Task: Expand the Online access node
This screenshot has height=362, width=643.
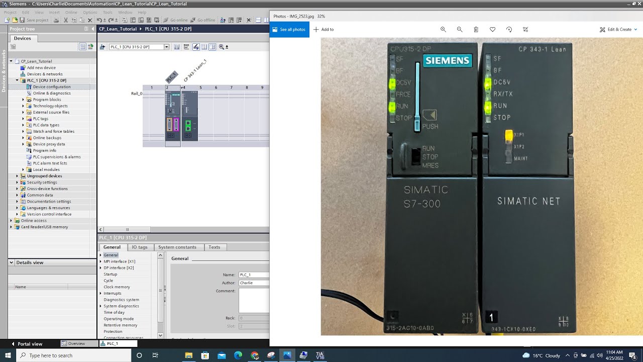Action: click(x=11, y=221)
